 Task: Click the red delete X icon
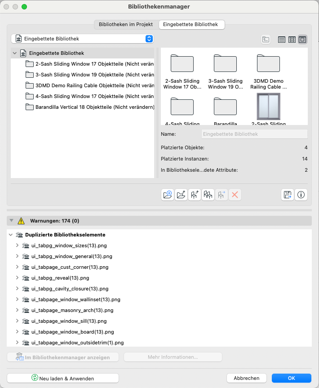click(235, 195)
